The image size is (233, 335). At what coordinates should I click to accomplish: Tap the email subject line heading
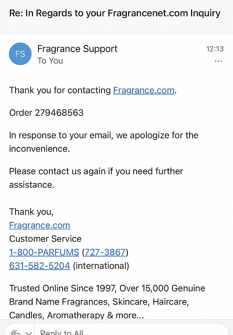click(x=115, y=13)
